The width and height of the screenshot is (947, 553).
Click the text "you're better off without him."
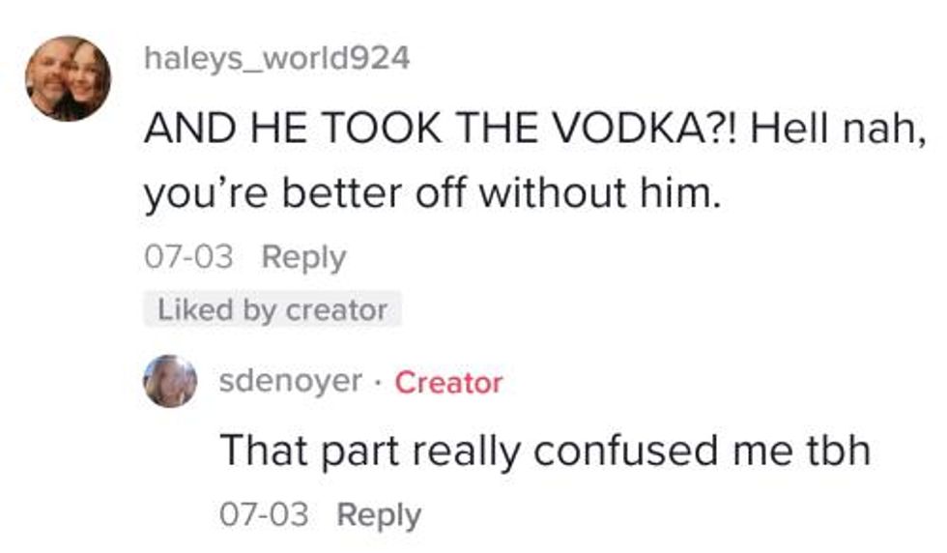pos(432,194)
